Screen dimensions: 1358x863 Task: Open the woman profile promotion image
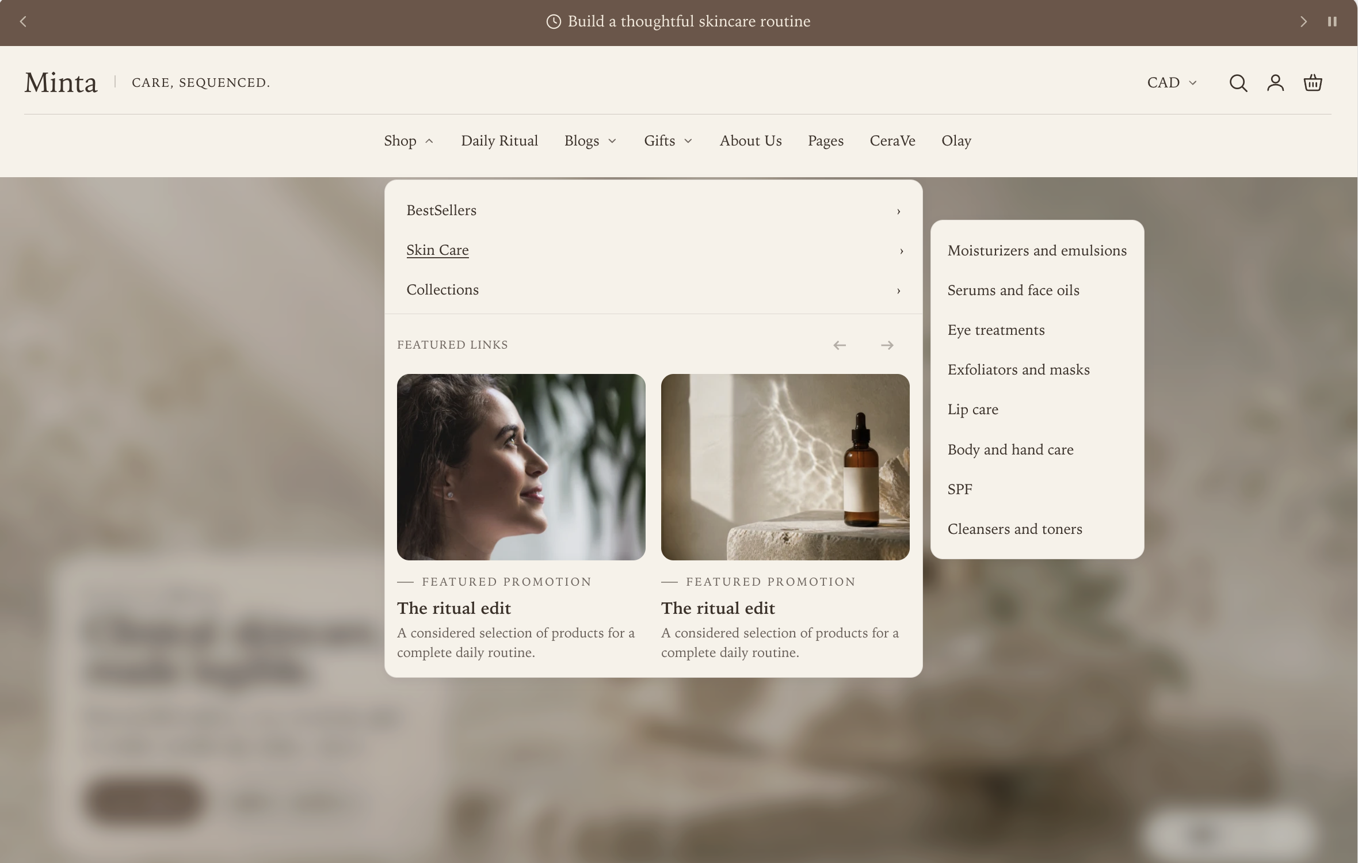tap(521, 467)
